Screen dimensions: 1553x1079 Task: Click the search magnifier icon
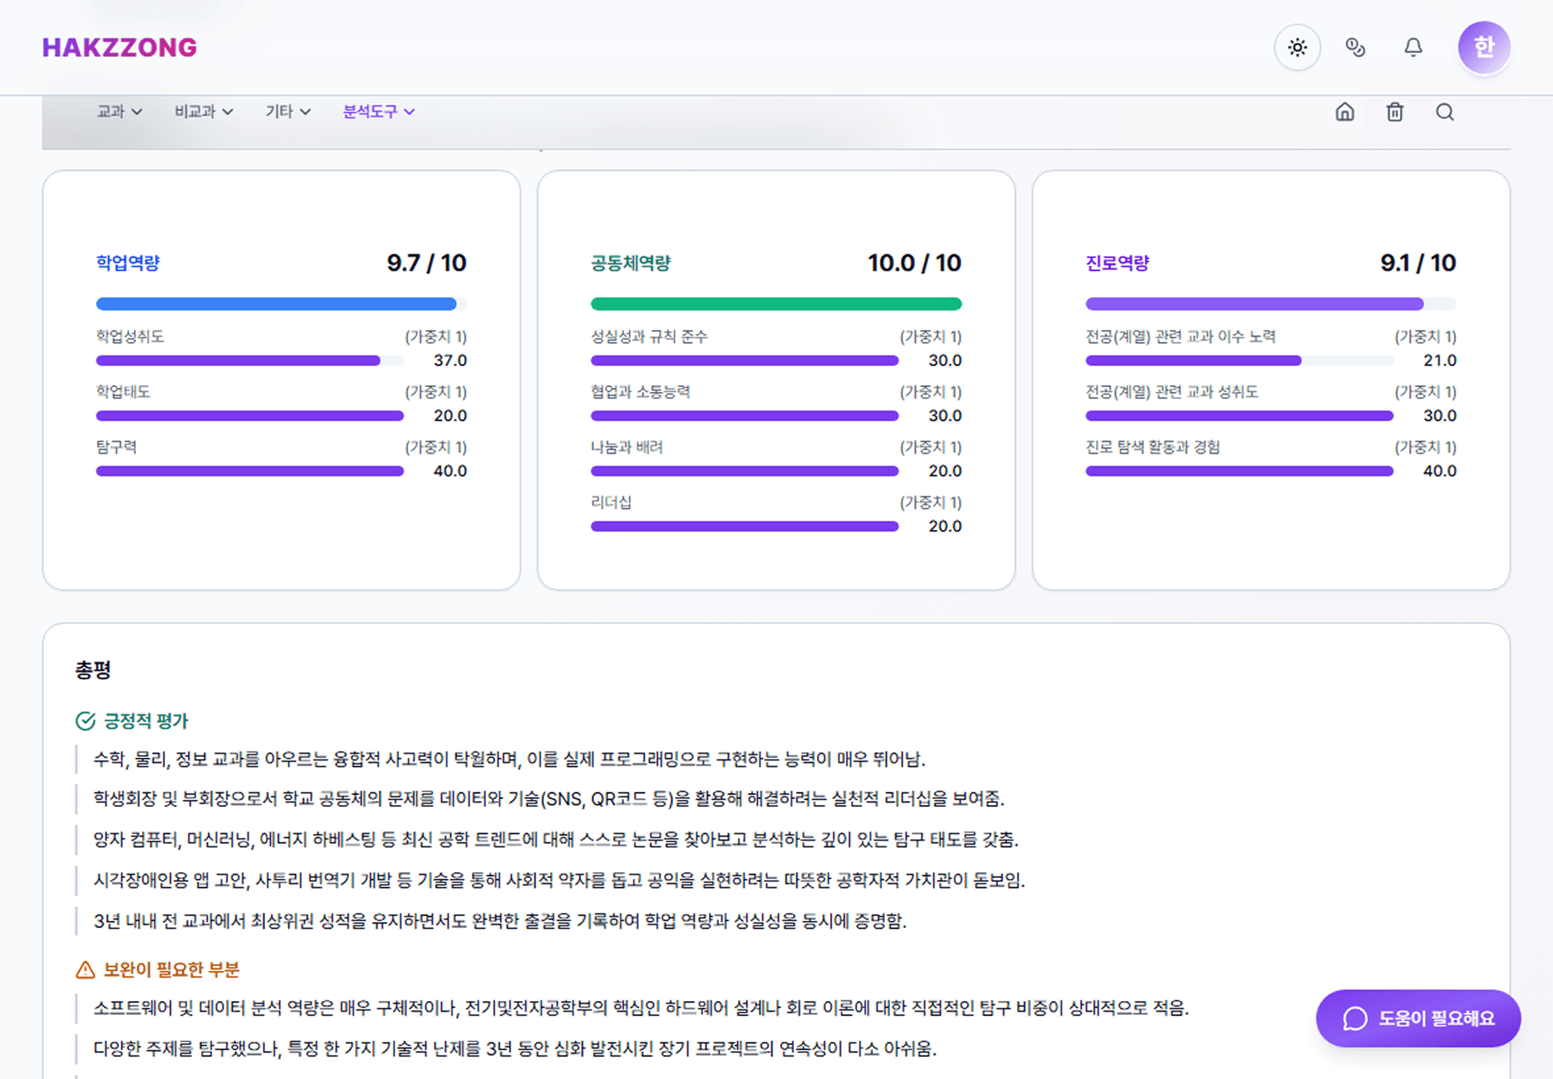1444,112
